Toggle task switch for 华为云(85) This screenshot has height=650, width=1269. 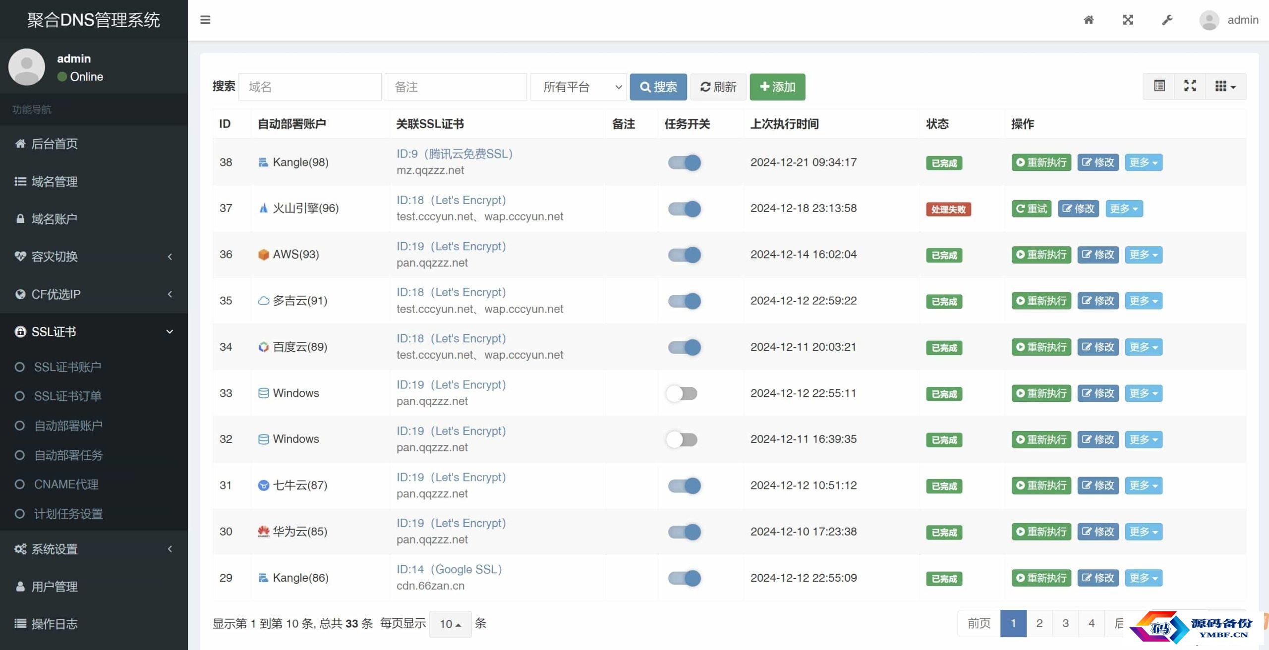click(x=684, y=532)
